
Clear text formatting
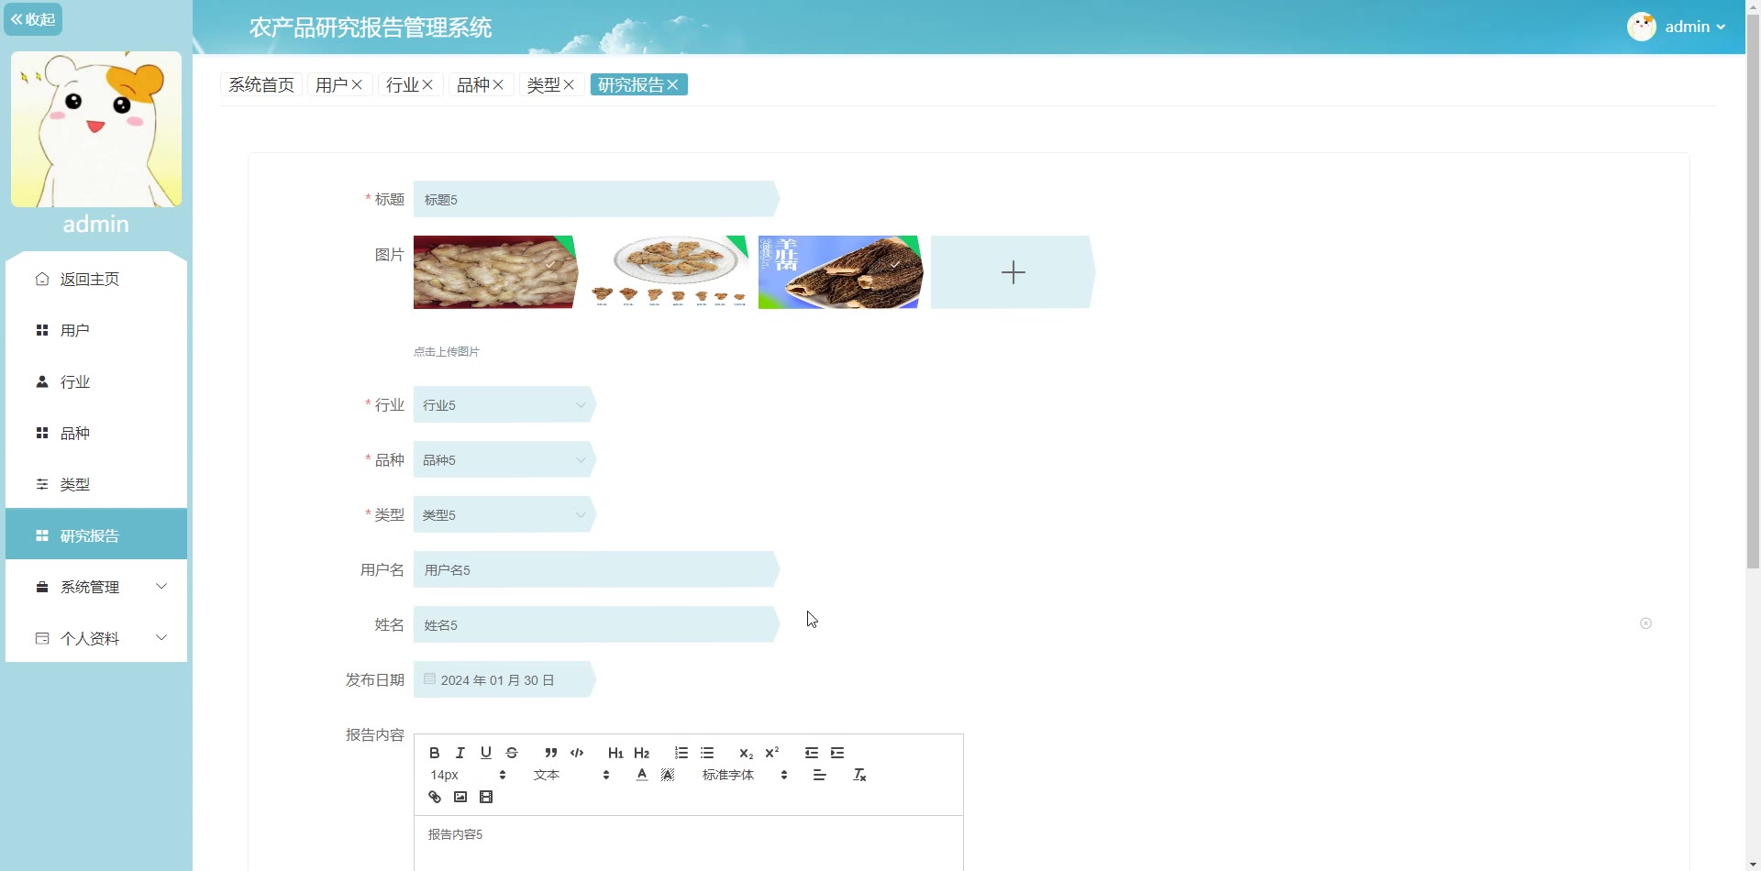pyautogui.click(x=859, y=775)
